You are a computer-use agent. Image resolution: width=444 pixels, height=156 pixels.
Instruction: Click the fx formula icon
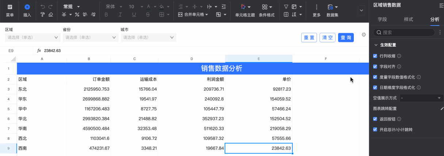pos(39,51)
